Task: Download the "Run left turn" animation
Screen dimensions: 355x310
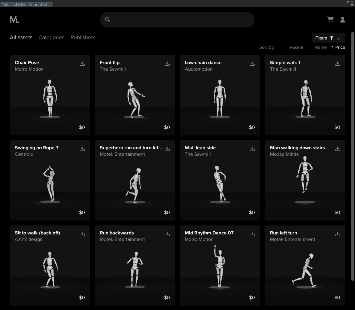Action: [337, 234]
